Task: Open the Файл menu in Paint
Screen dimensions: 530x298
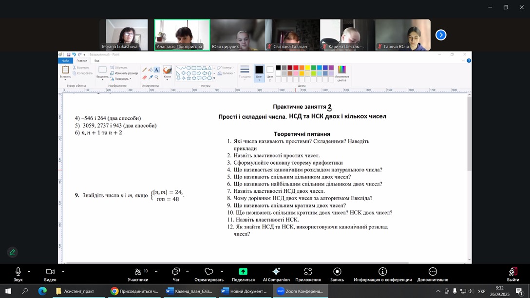Action: [66, 60]
